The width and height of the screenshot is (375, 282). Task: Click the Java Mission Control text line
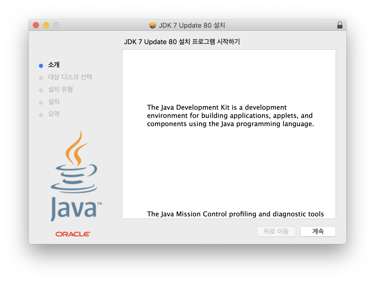click(235, 214)
